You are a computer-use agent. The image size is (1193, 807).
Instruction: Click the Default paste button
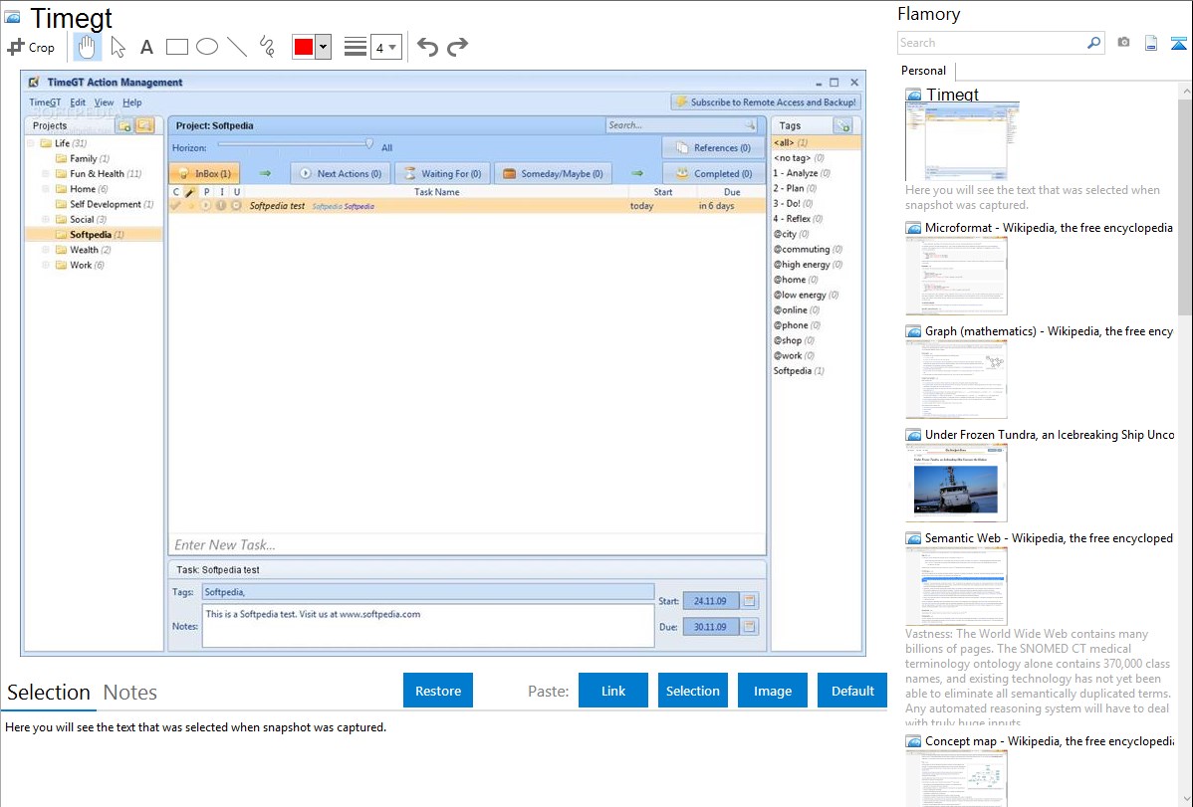(x=852, y=691)
